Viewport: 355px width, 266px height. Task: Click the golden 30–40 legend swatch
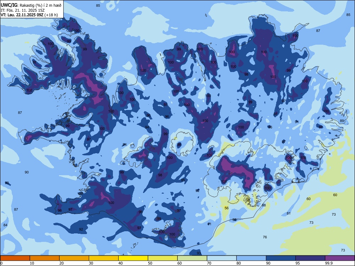104,258
